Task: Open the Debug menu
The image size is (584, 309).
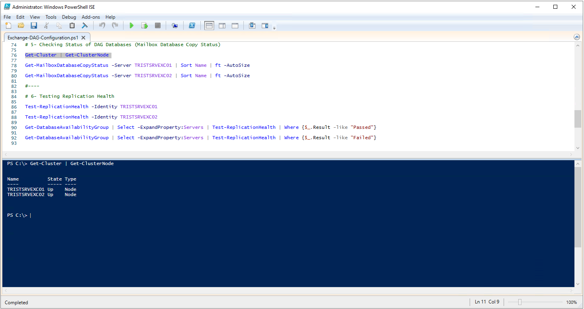Action: [x=69, y=17]
